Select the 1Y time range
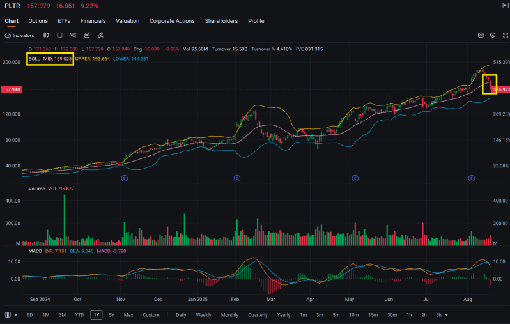 point(97,315)
